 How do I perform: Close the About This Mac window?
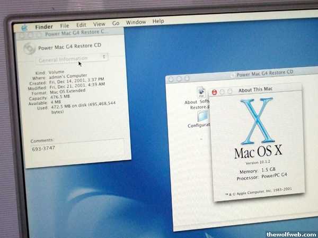click(x=215, y=91)
